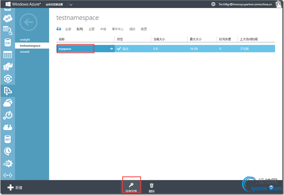This screenshot has width=284, height=195.
Task: Open the gear with waves icon
Action: (x=8, y=163)
